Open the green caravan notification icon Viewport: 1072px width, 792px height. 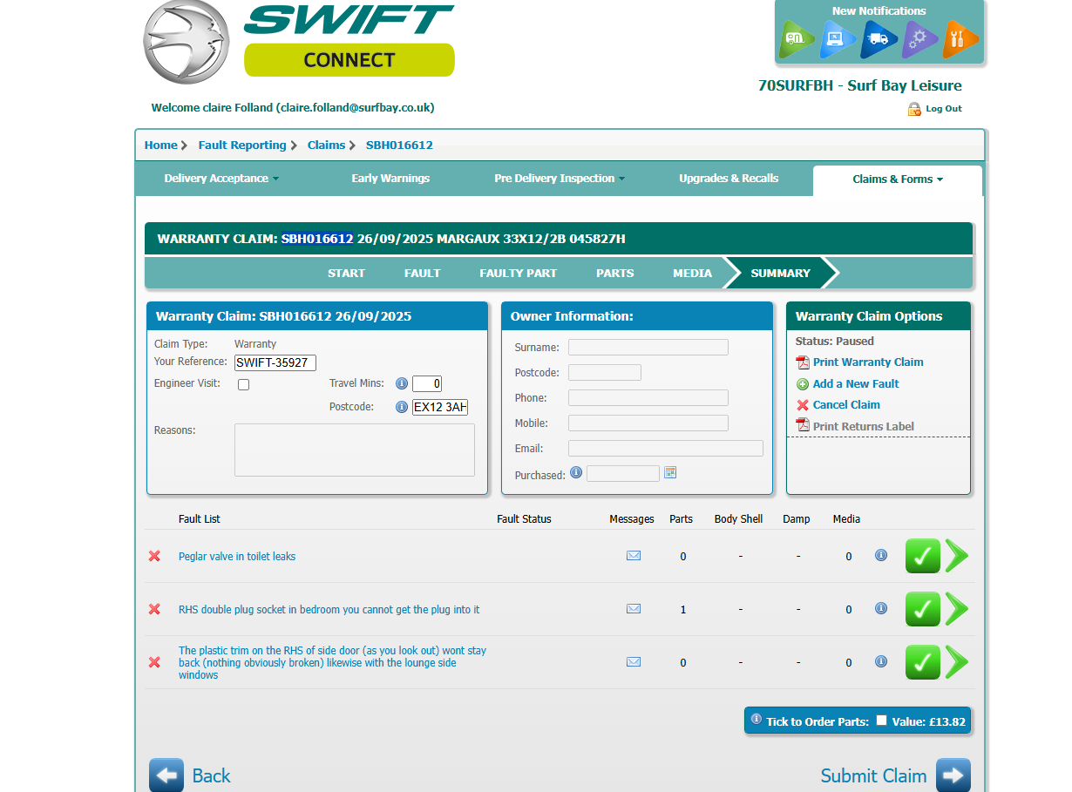(797, 39)
